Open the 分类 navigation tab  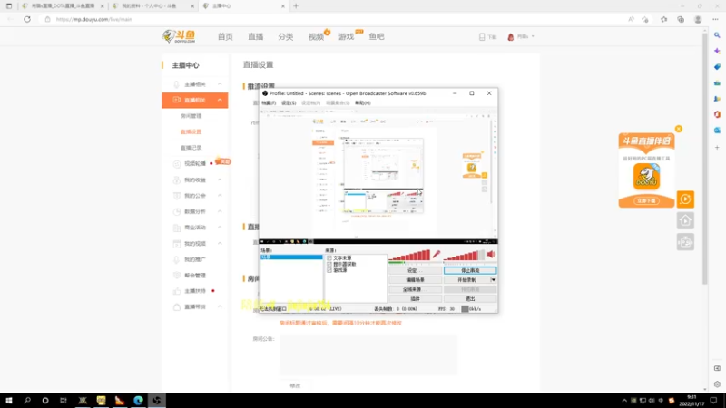[286, 36]
